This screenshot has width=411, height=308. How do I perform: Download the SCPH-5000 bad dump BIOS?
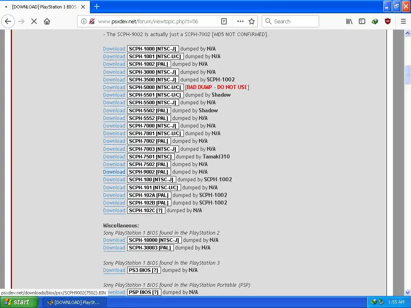(114, 87)
